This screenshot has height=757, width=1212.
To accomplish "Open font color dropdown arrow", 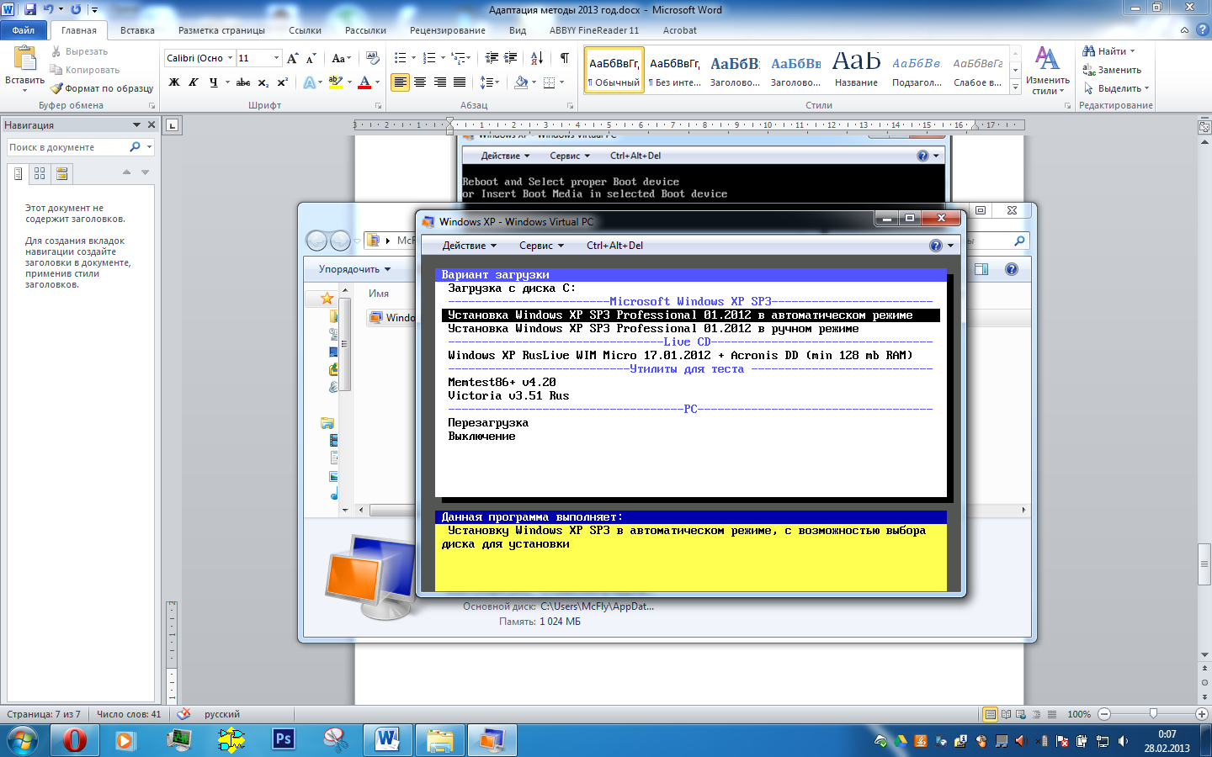I will coord(377,82).
